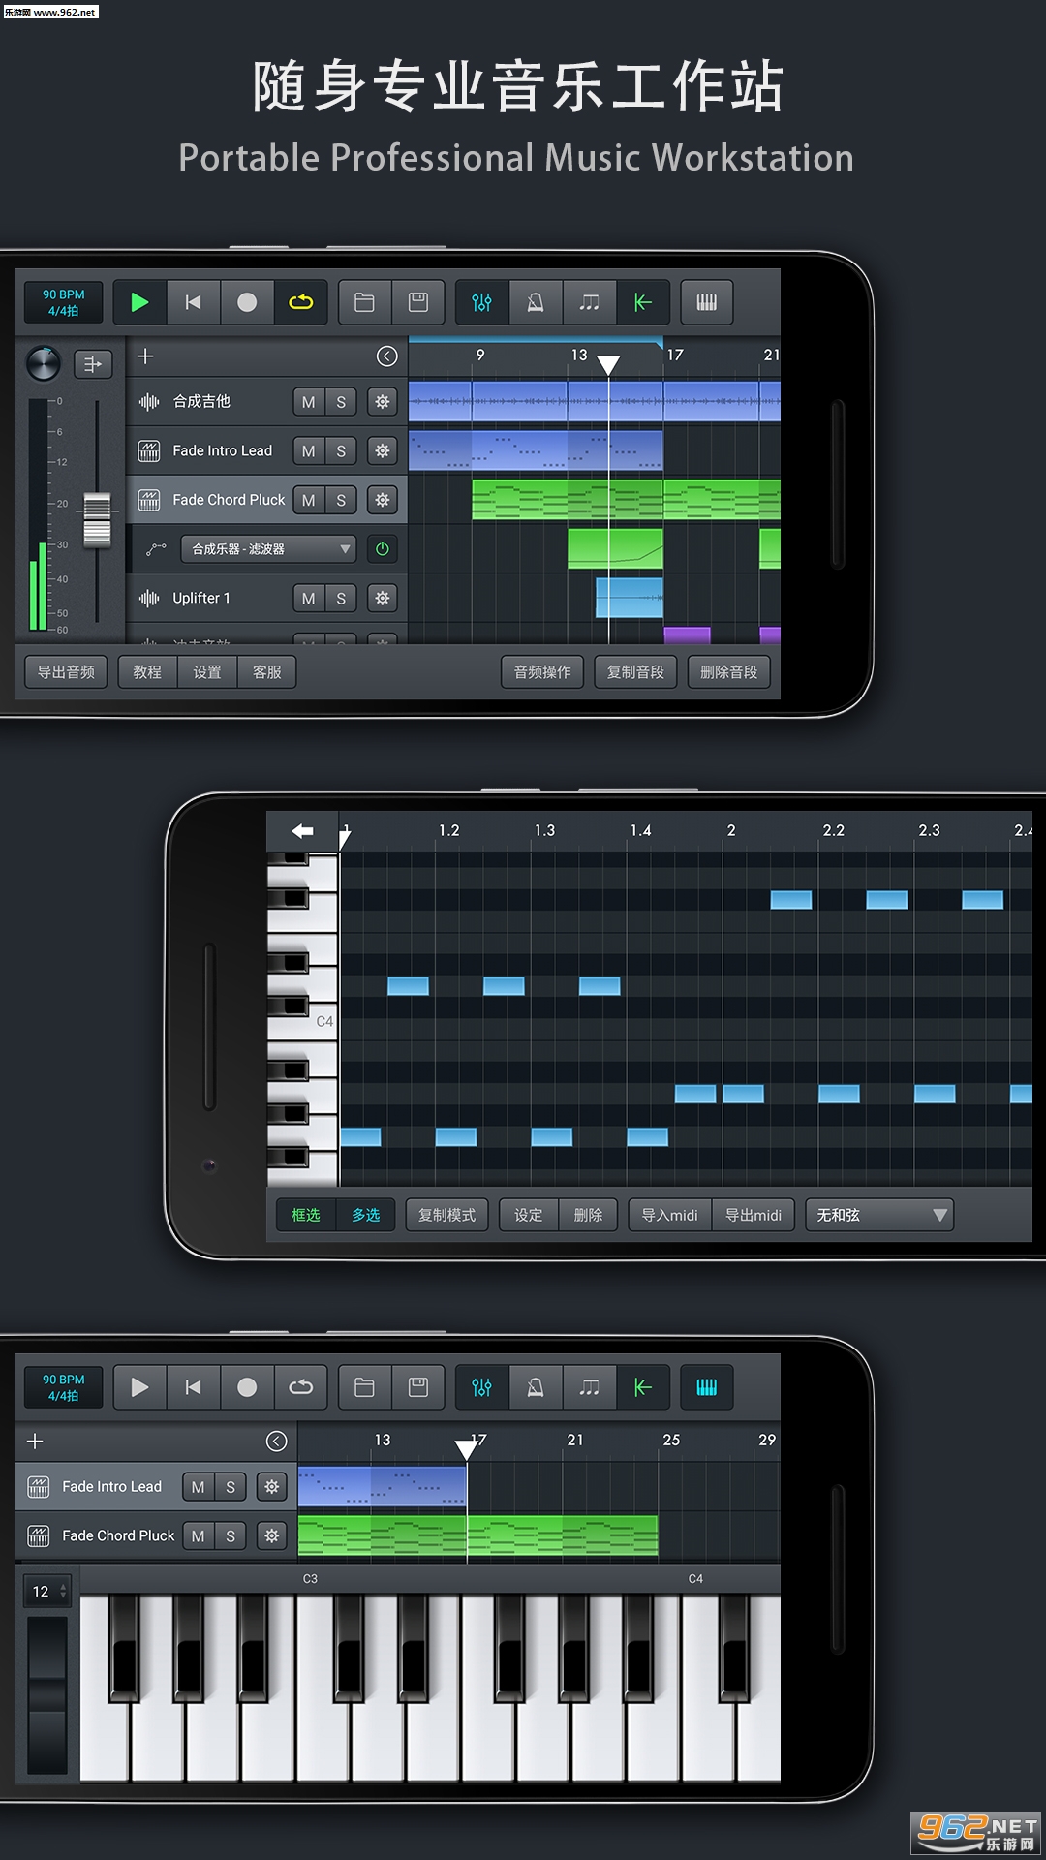Open the 无和弦 chord dropdown
Image resolution: width=1046 pixels, height=1860 pixels.
point(879,1215)
